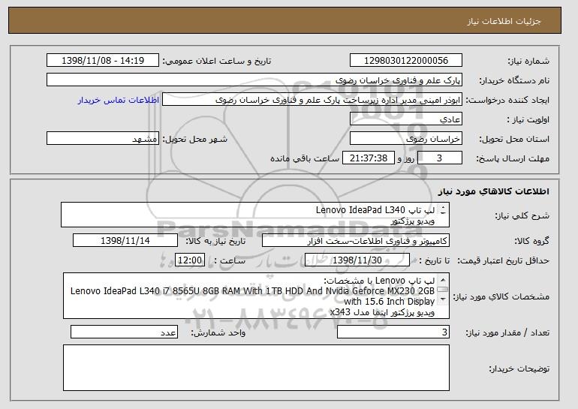The image size is (578, 409).
Task: Click the remaining time field 21:37:38
Action: 369,158
